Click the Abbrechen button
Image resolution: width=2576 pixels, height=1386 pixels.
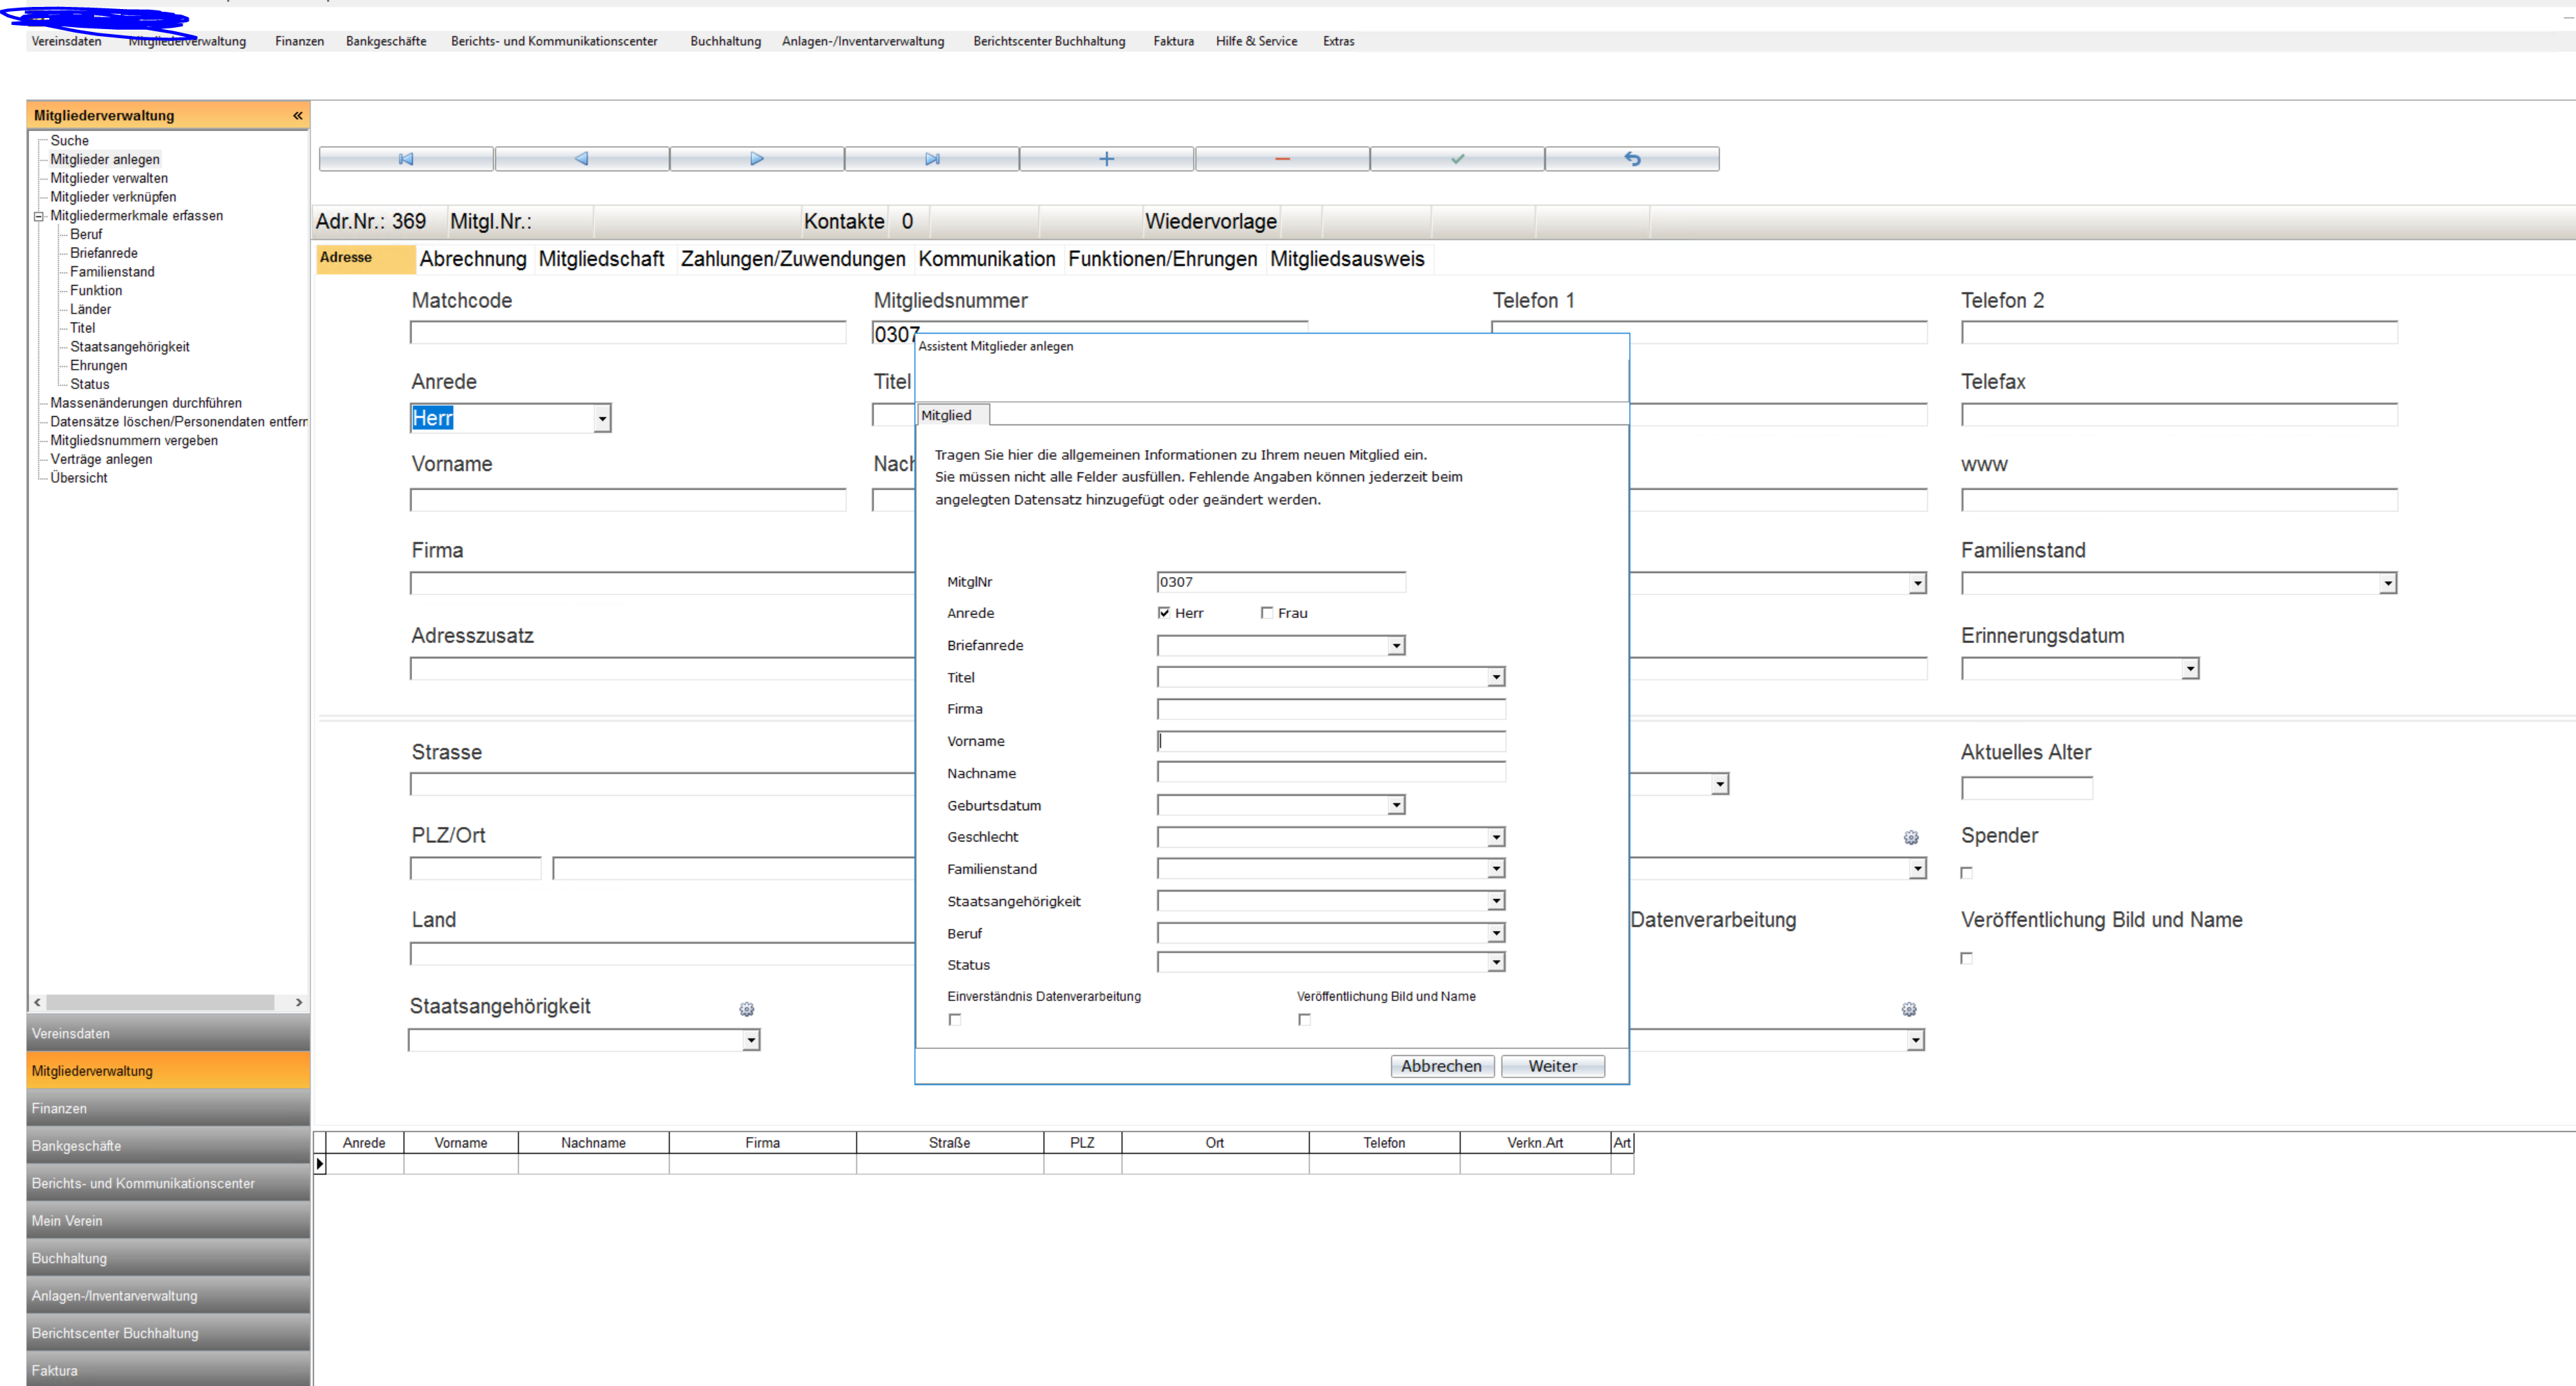(x=1441, y=1066)
